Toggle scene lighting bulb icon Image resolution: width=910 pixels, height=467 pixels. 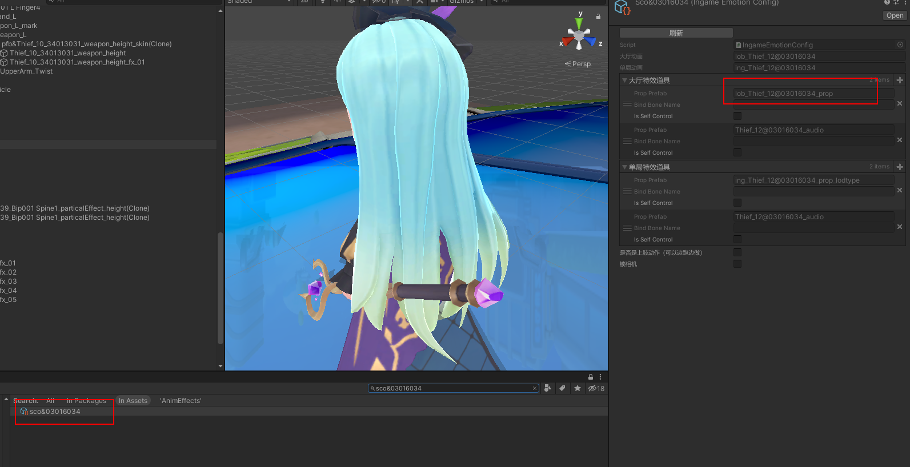[323, 2]
